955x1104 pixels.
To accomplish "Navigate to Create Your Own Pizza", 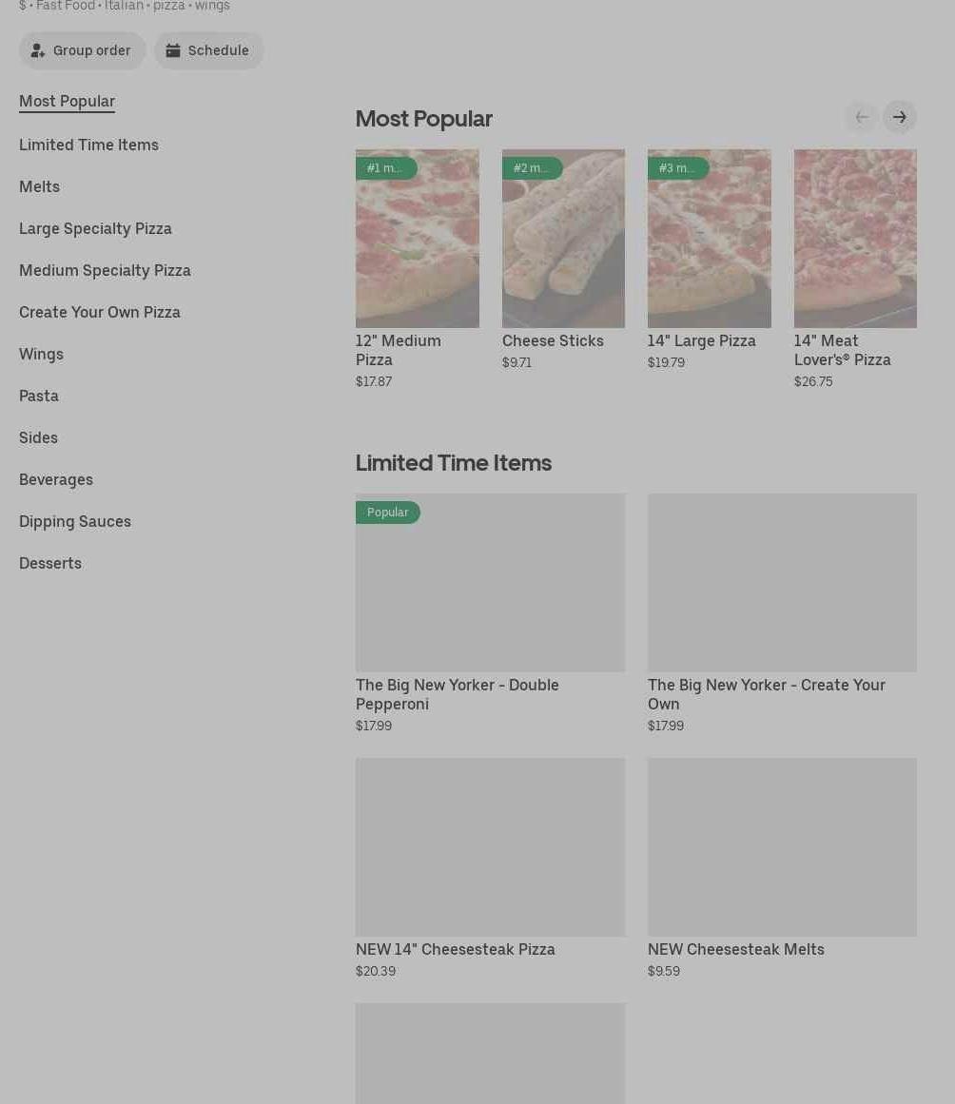I will coord(99,312).
